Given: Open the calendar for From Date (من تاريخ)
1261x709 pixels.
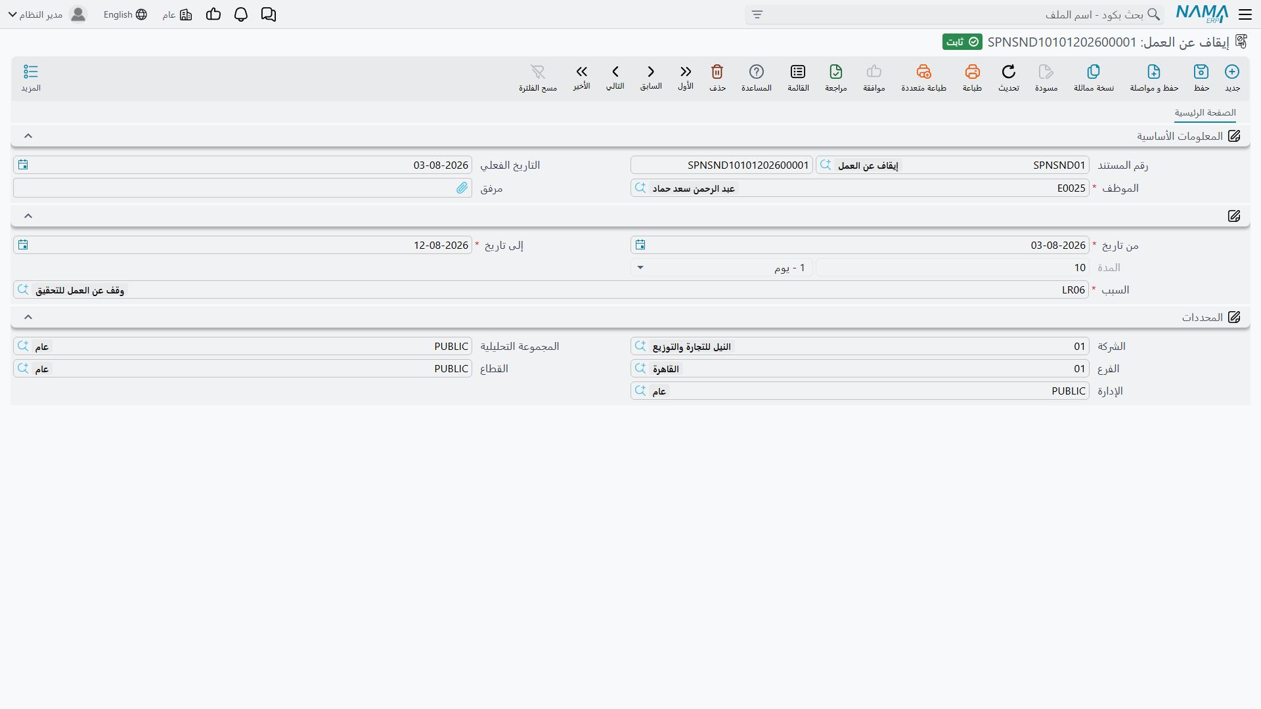Looking at the screenshot, I should tap(640, 245).
